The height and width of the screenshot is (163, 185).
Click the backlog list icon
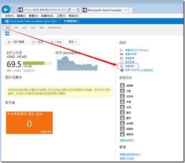click(x=122, y=50)
